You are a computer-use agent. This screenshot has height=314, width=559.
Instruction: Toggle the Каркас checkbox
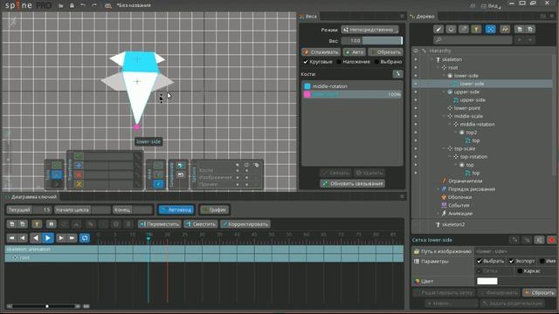520,271
